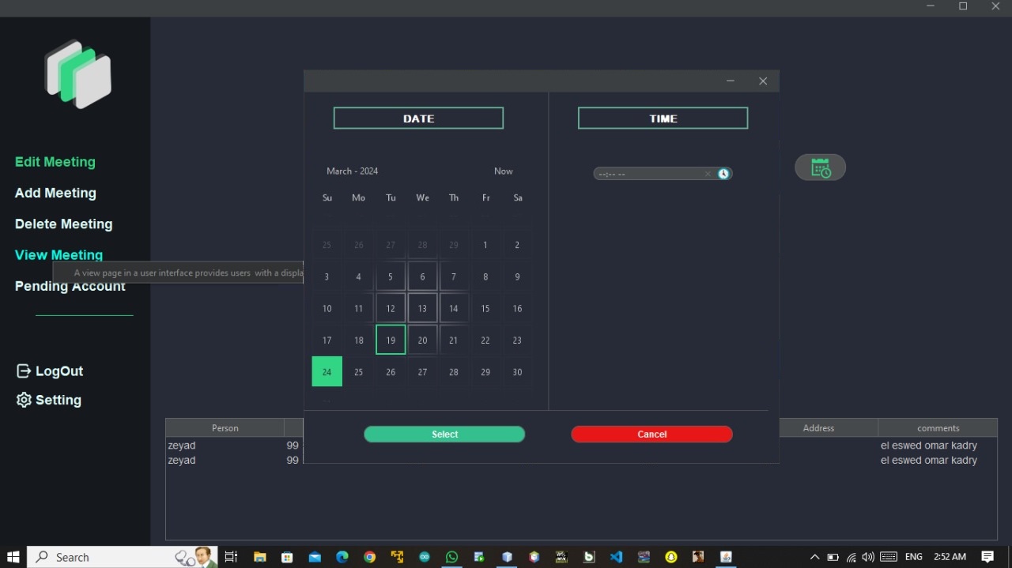Pick March 24 highlighted date
This screenshot has width=1012, height=568.
(x=327, y=371)
